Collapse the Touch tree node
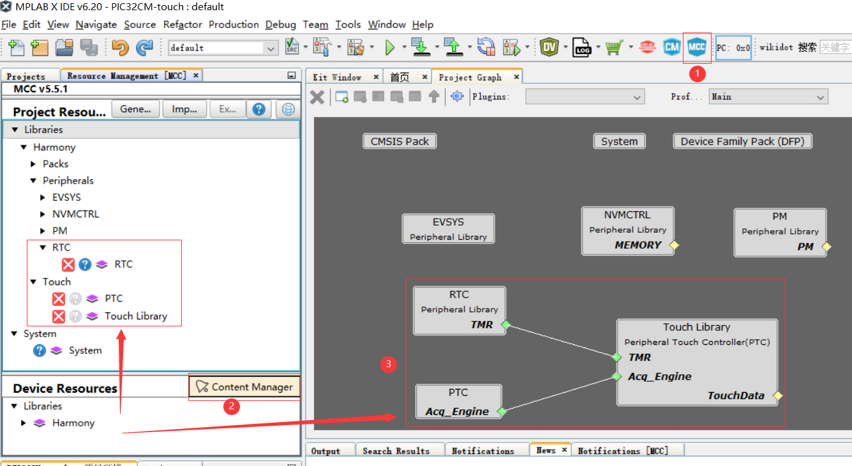Viewport: 852px width, 466px height. pos(33,282)
